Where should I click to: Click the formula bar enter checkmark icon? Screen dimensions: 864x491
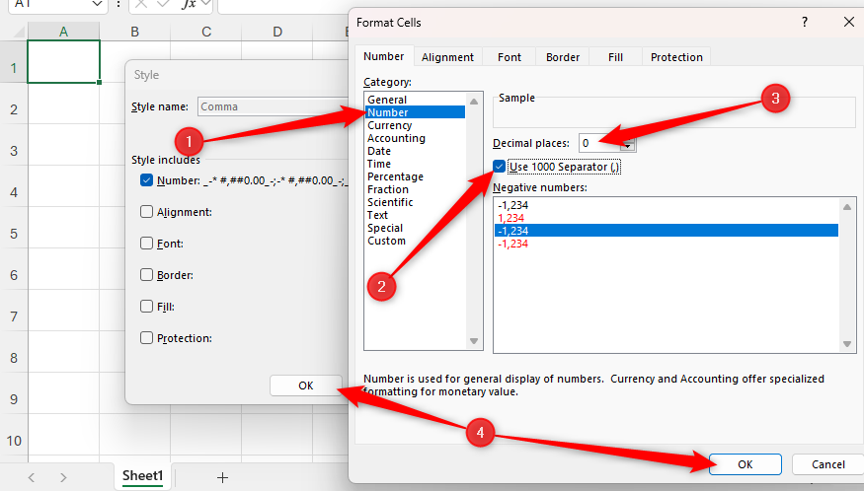tap(164, 4)
